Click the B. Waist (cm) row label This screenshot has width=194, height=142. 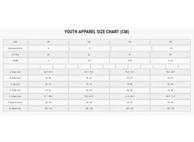[15, 78]
